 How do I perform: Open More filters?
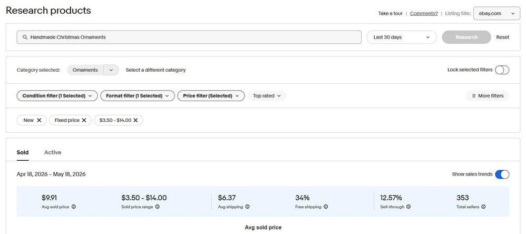(x=488, y=96)
